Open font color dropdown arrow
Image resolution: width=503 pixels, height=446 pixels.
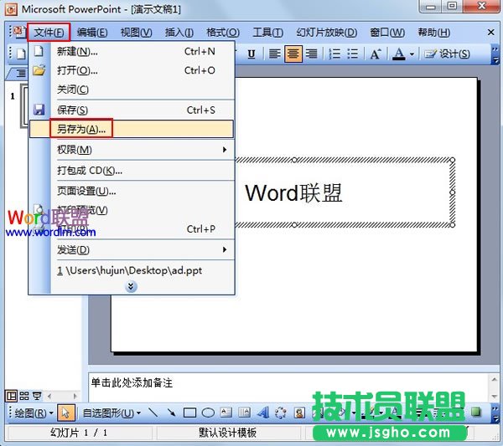pos(412,54)
